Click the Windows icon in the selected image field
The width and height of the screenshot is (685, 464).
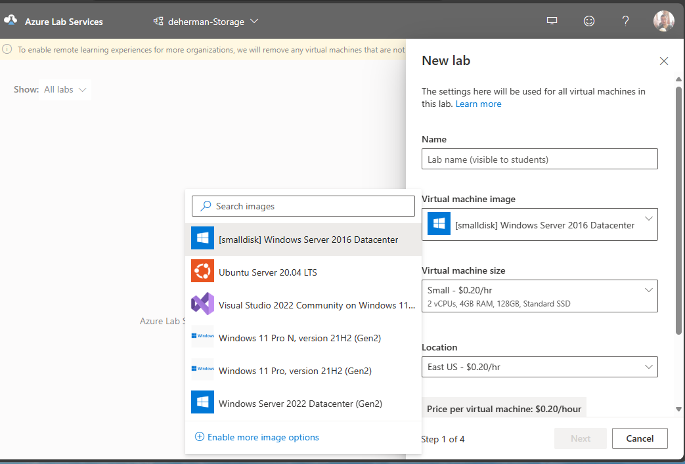tap(439, 224)
